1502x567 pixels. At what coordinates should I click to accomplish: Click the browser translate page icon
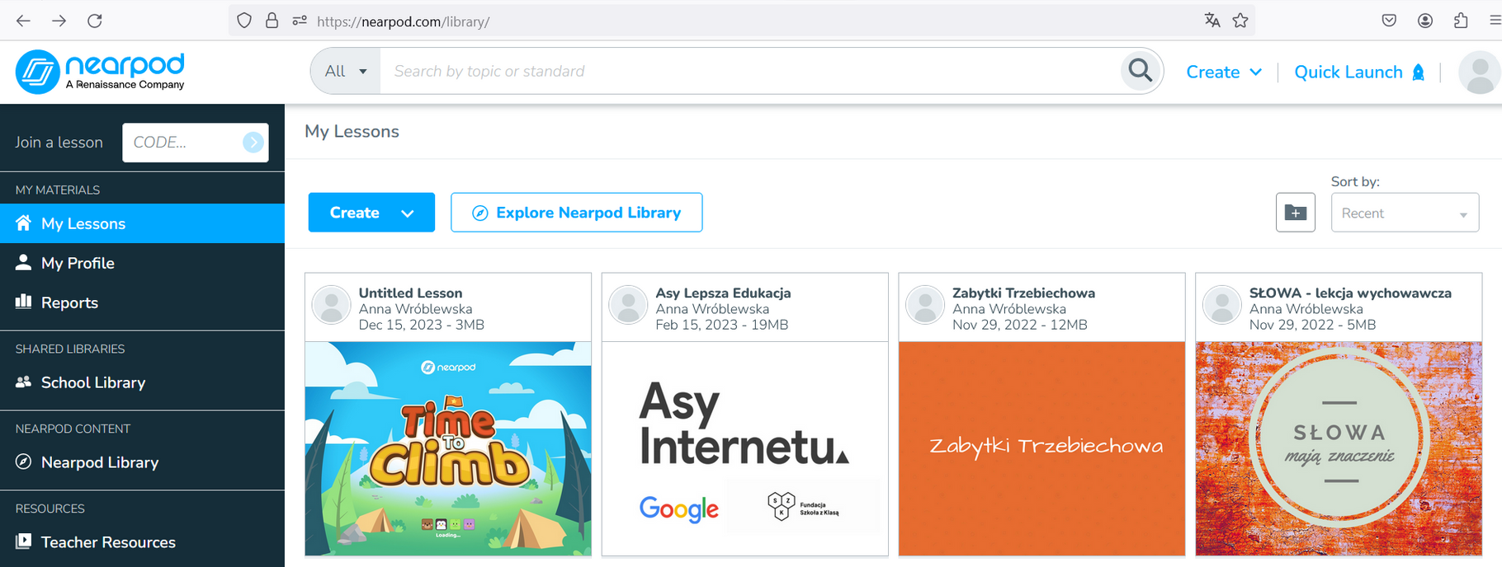pos(1212,21)
